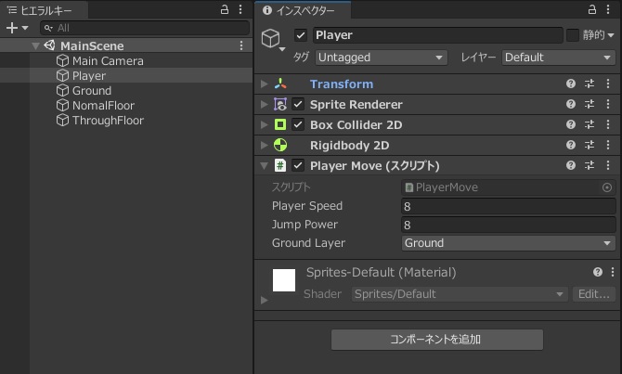
Task: Open the create-object dropdown arrow beside plus
Action: point(25,28)
